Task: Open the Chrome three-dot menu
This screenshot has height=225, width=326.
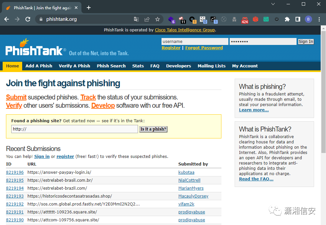Action: [x=319, y=19]
